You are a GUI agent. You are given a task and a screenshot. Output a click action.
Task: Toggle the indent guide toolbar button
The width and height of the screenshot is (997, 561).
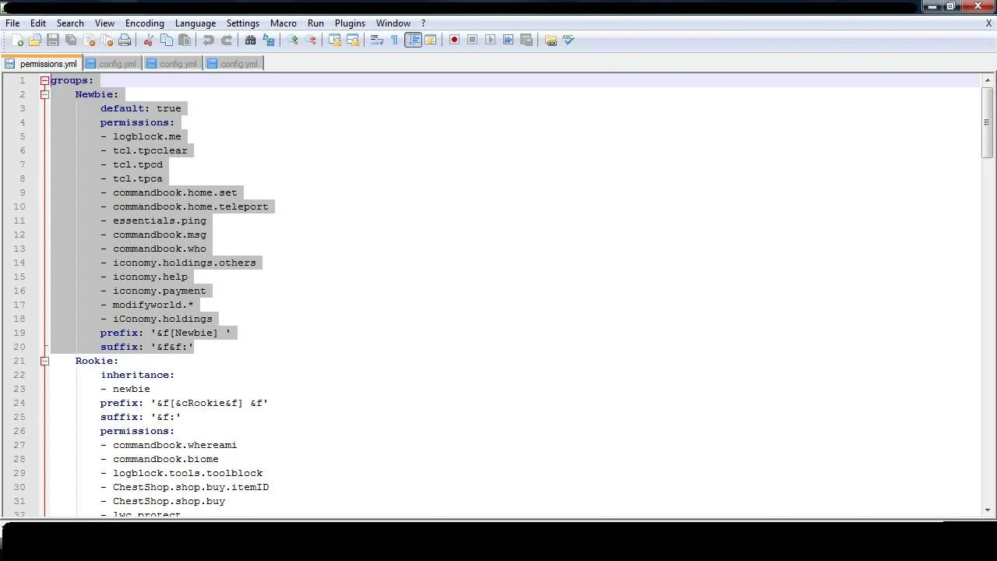coord(413,40)
